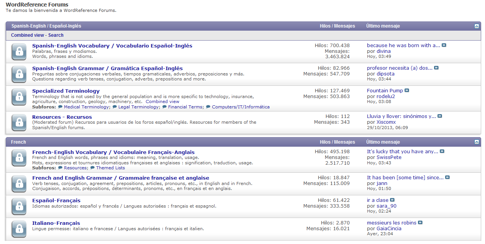The width and height of the screenshot is (485, 244).
Task: View user profile of rodelu2
Action: (386, 97)
